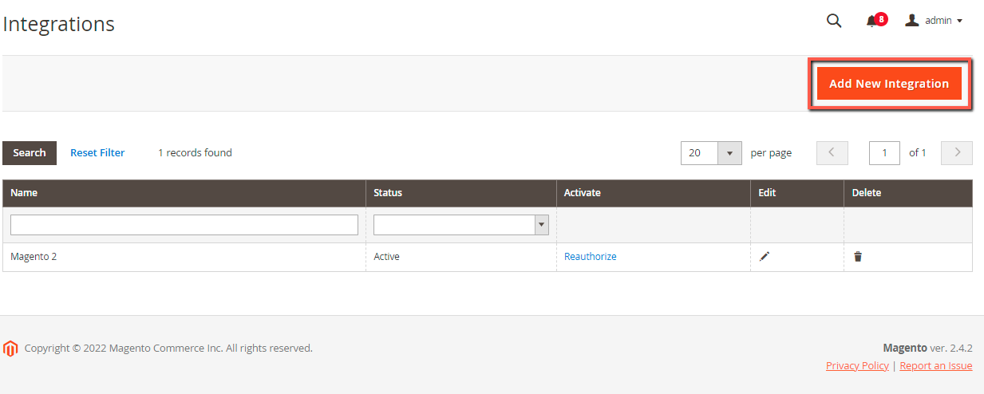This screenshot has height=394, width=984.
Task: Go to the next page arrow
Action: [957, 152]
